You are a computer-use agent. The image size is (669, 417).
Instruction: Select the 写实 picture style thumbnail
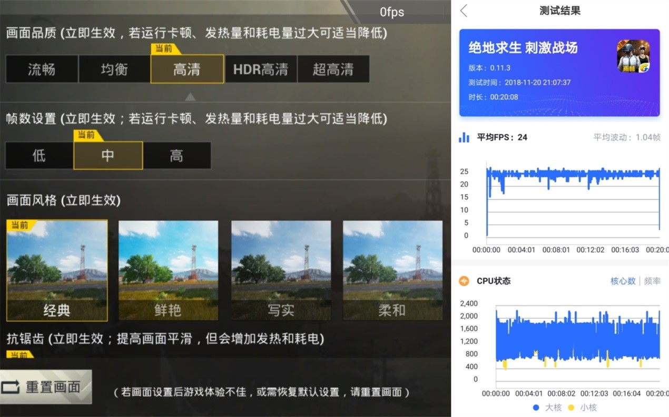coord(281,271)
